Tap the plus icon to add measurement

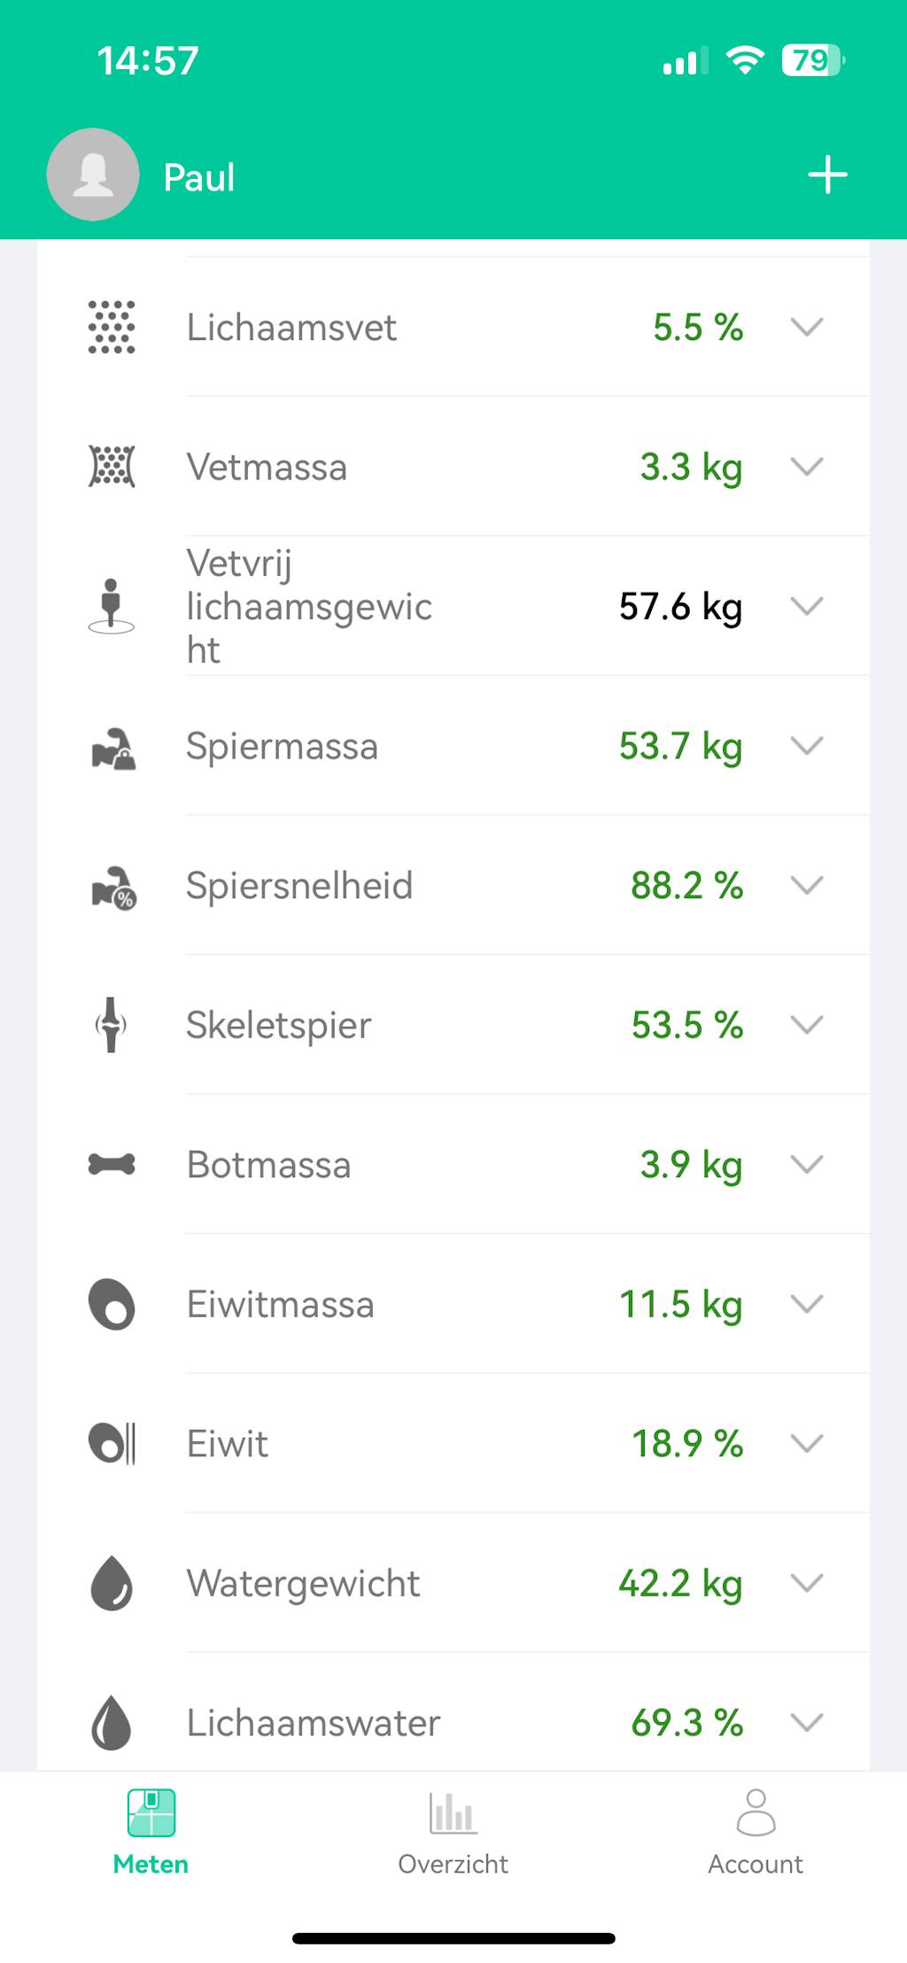827,175
